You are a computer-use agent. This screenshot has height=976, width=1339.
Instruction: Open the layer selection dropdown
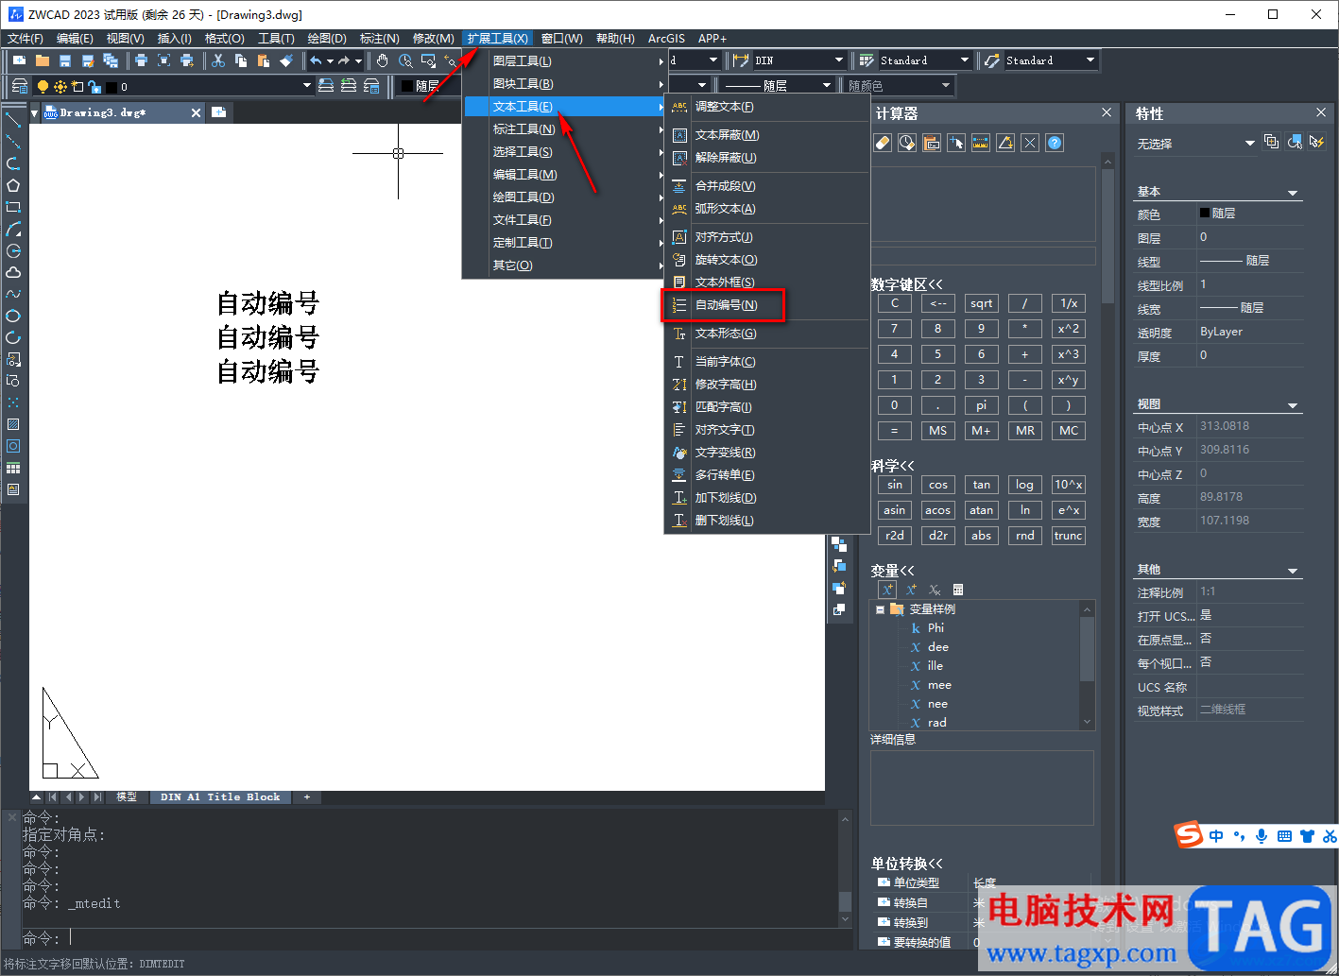tap(306, 86)
